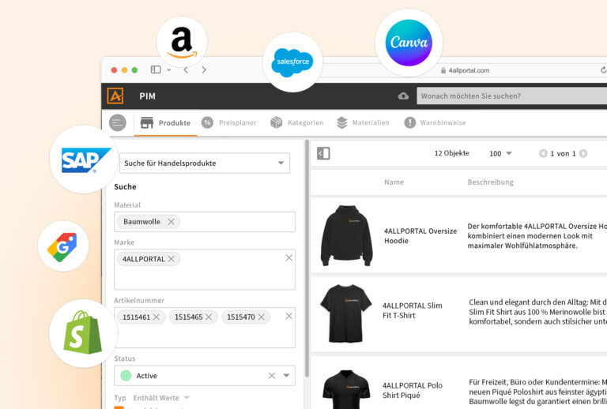Screen dimensions: 607x409
Task: Remove the 1515465 article number chip
Action: tap(209, 317)
